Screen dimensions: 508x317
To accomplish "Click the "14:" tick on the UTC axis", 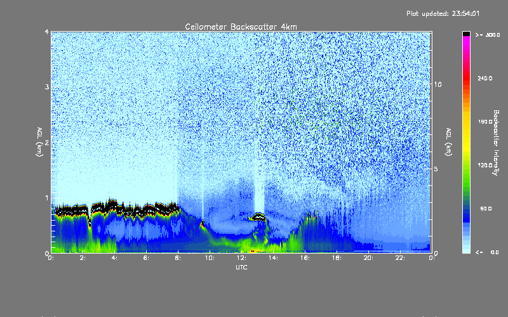I will pyautogui.click(x=273, y=258).
